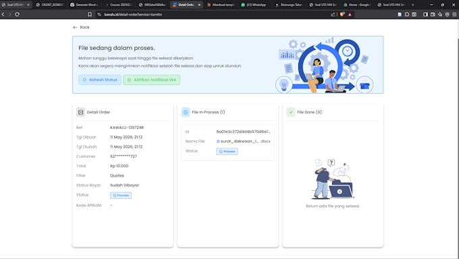Open site settings icon beside the URL
Viewport: 459px width, 259px height.
[99, 14]
